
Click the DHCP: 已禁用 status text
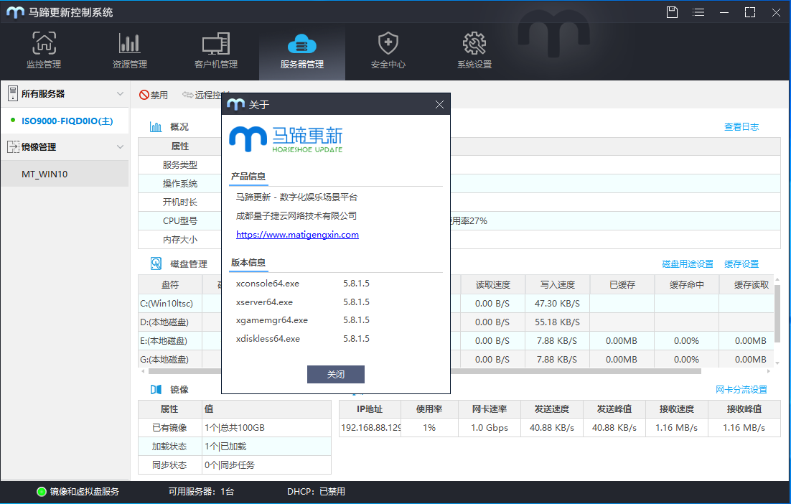coord(317,491)
